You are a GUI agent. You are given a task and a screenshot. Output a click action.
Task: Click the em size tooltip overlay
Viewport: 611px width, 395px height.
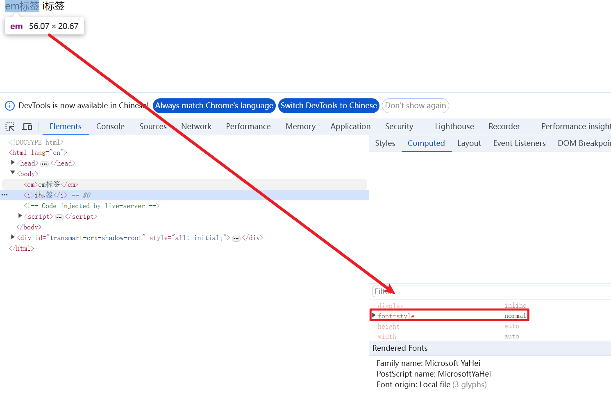tap(44, 26)
